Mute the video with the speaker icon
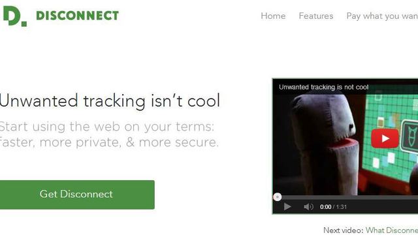Viewport: 418px width, 235px height. click(x=308, y=207)
